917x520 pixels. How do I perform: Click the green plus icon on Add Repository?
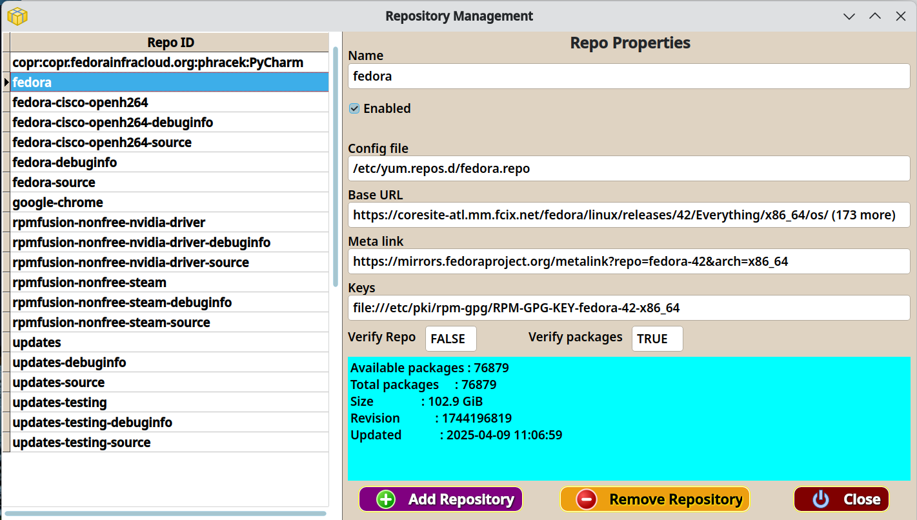[386, 499]
